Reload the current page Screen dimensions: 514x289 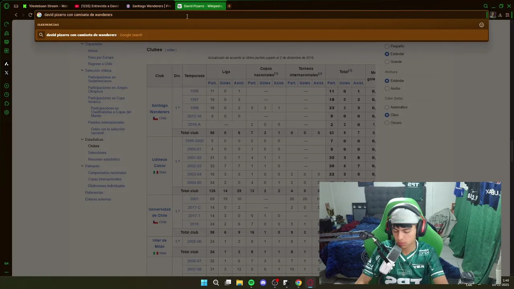click(30, 15)
